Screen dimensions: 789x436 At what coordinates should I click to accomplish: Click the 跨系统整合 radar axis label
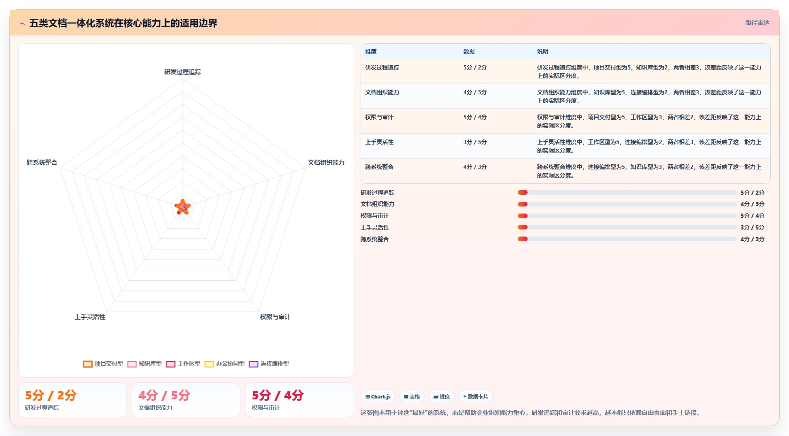pos(42,162)
